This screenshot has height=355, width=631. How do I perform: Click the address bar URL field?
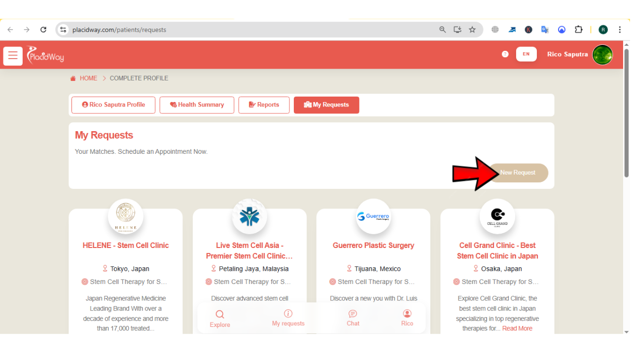click(x=246, y=30)
